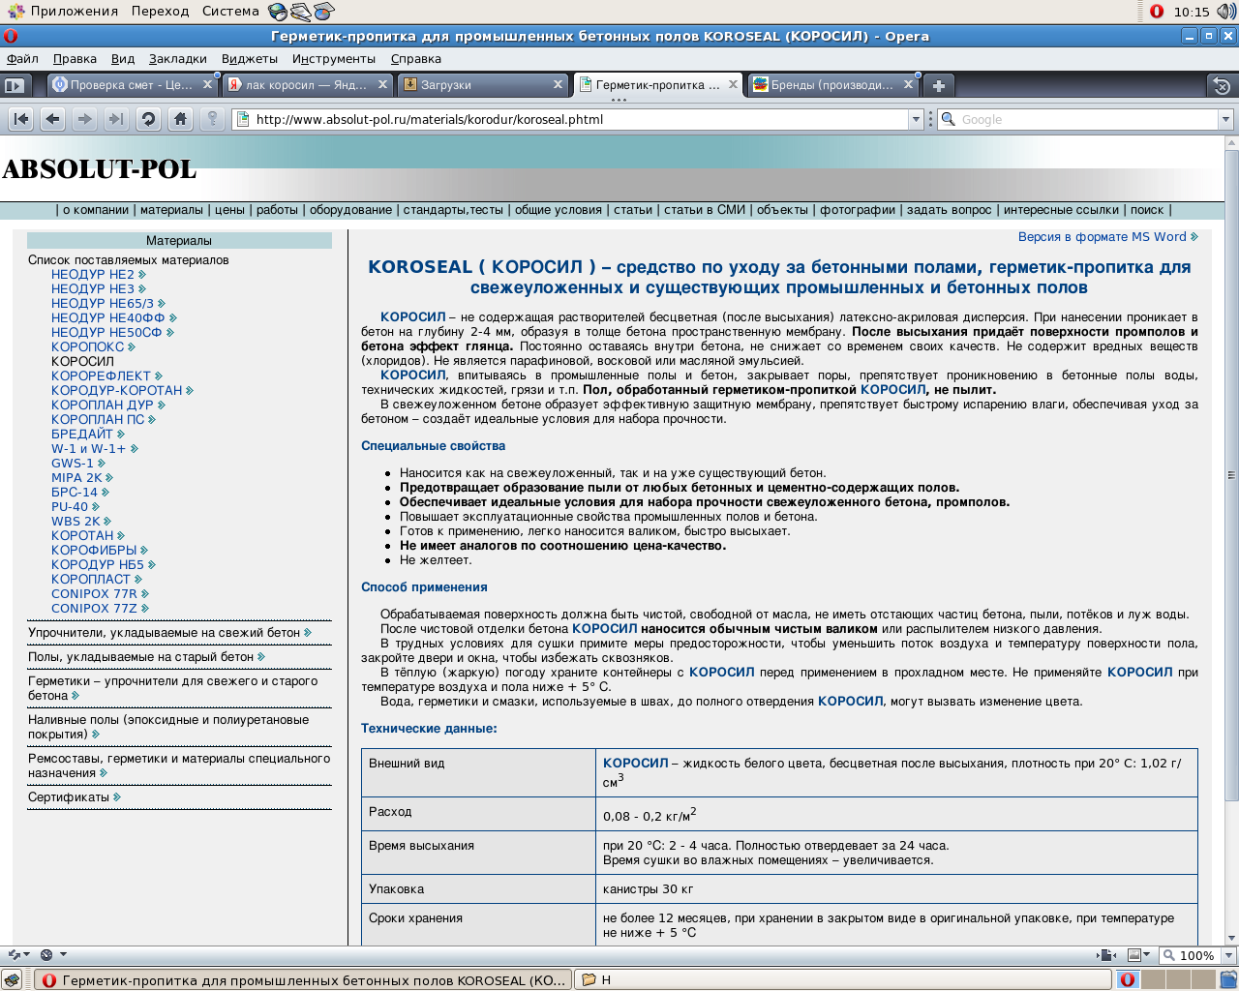Click the Opera icon in the system tray
The image size is (1239, 991).
point(1157,12)
